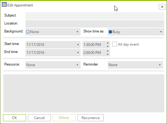Click the Cancel button

click(x=39, y=118)
